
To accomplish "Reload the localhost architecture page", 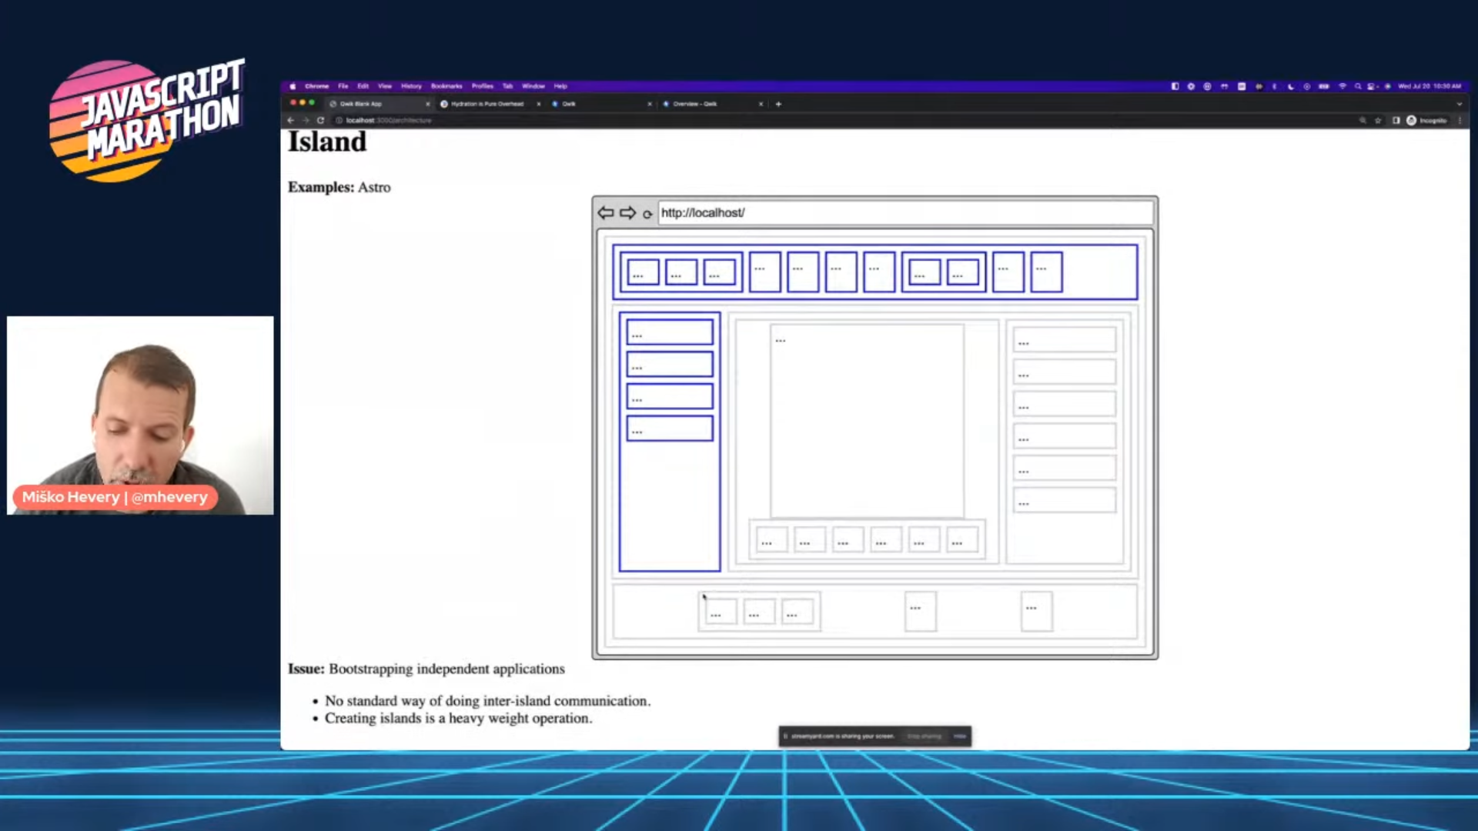I will pyautogui.click(x=320, y=120).
